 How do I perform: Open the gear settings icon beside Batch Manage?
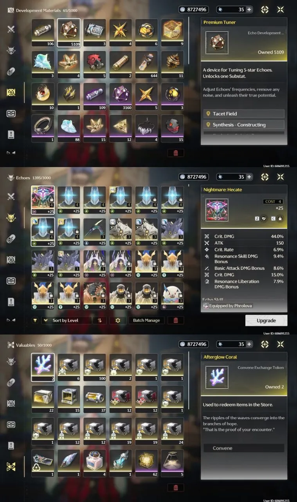(x=117, y=320)
